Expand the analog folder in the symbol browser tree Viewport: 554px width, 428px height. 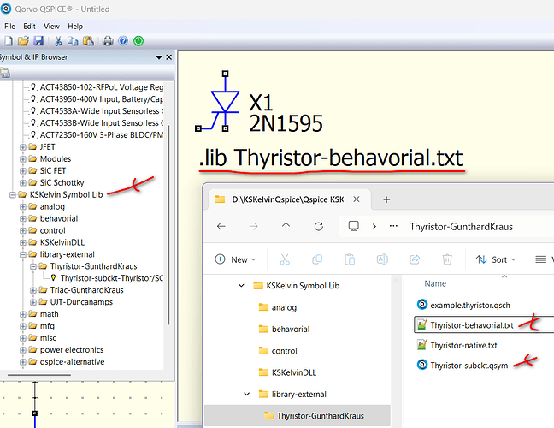point(23,206)
